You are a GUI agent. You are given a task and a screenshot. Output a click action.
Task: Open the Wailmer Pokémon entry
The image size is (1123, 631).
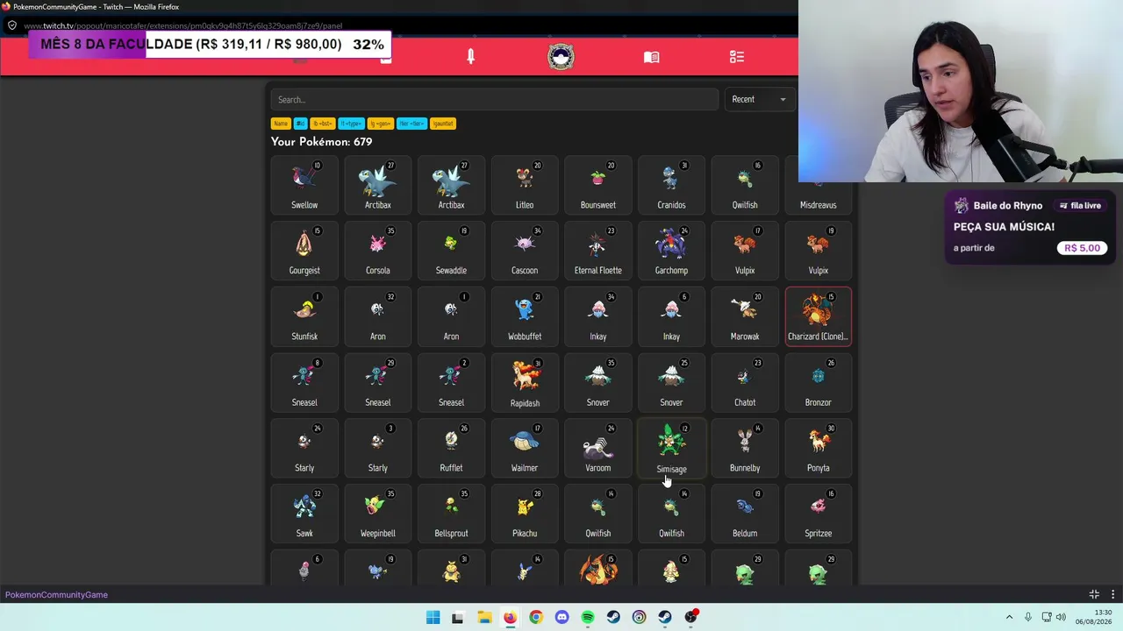pos(525,449)
